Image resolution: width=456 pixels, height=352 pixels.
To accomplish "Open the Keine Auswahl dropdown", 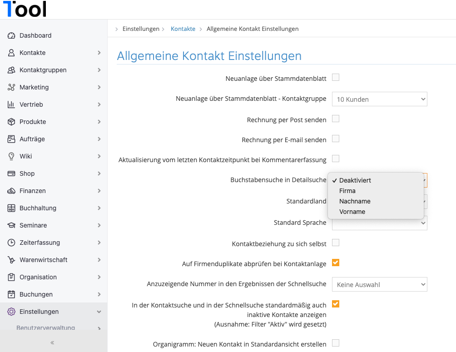I will (x=380, y=284).
